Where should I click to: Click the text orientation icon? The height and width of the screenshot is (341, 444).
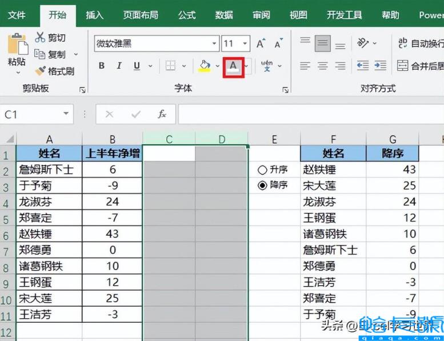click(363, 43)
